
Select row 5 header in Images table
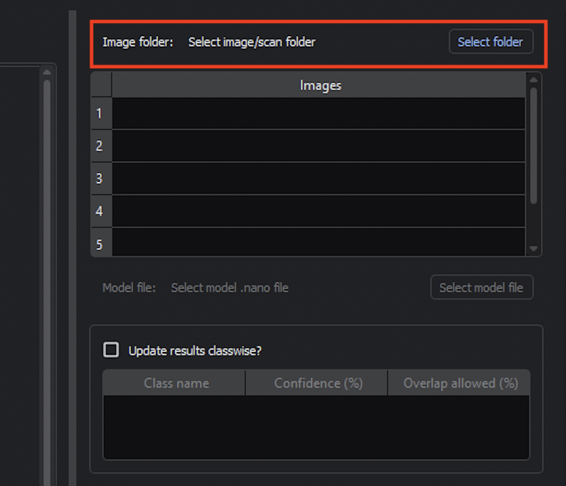tap(101, 244)
